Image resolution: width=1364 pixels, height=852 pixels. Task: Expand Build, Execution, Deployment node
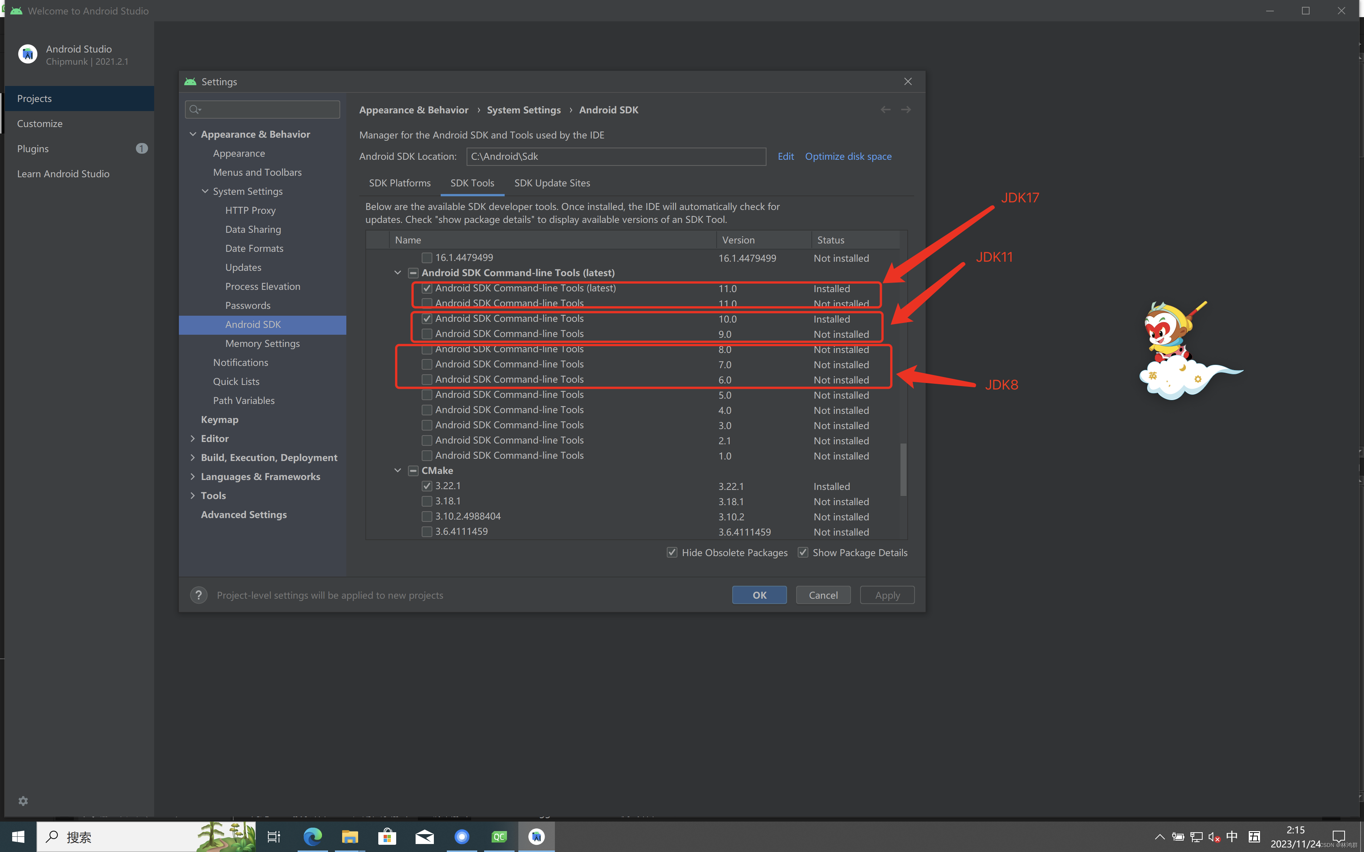tap(193, 458)
